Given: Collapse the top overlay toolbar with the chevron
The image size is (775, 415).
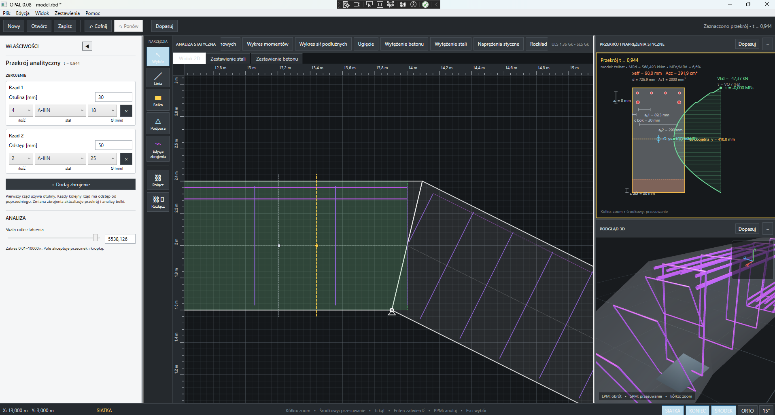Looking at the screenshot, I should [x=436, y=4].
